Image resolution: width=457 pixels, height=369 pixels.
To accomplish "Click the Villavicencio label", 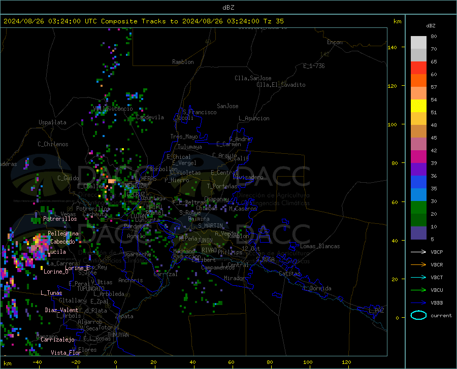I will tap(113, 109).
